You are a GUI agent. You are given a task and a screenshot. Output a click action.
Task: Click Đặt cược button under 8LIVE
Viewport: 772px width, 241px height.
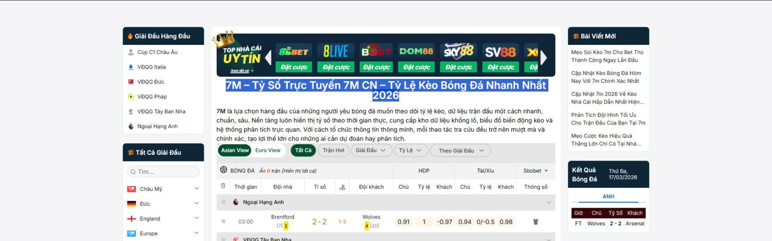coord(336,67)
